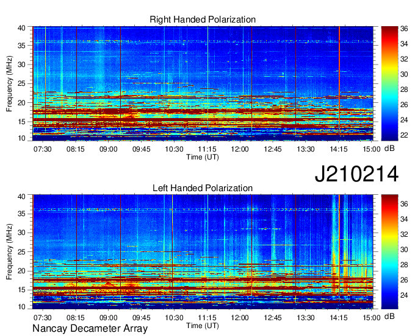Click the 09:00 time tick of Left Handed plot
The image size is (415, 336).
click(x=108, y=317)
